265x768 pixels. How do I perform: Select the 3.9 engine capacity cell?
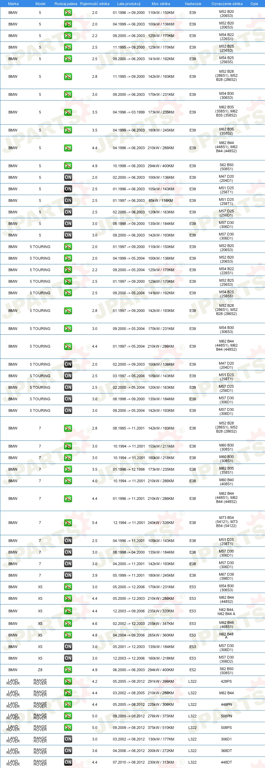[x=95, y=575]
